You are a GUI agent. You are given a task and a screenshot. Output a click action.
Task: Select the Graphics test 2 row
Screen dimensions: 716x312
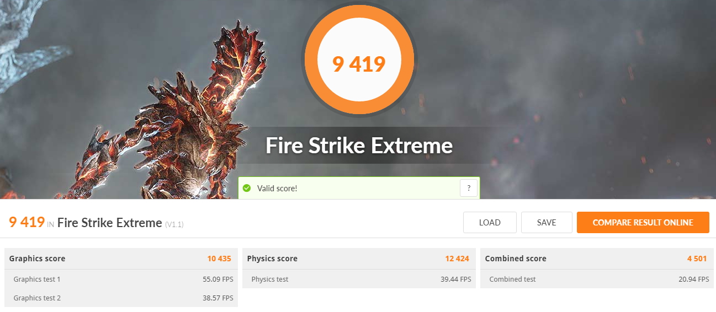(121, 298)
